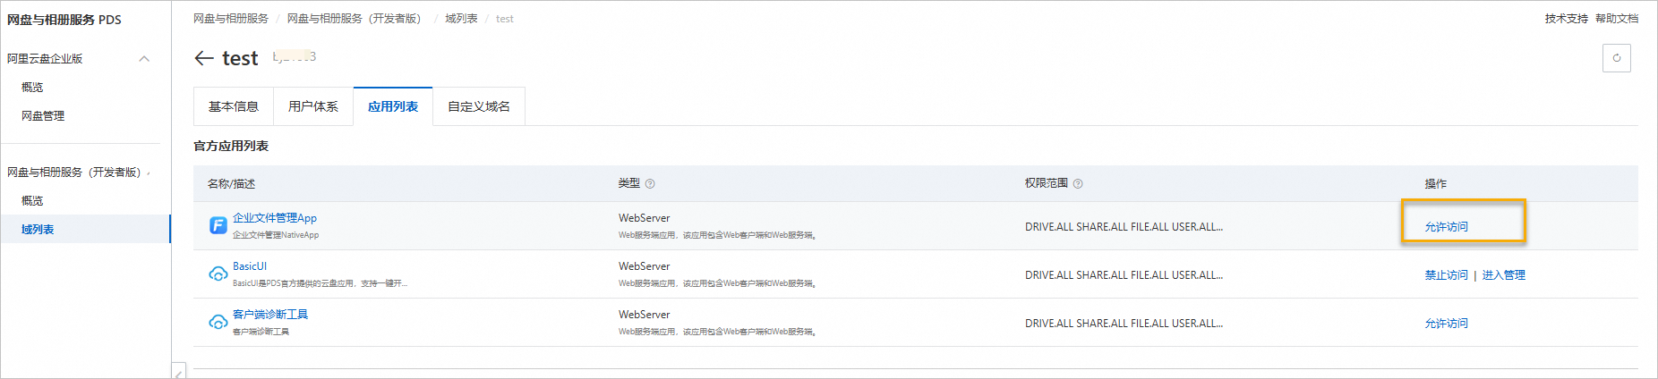Click the 官方应用列表 heading
The height and width of the screenshot is (379, 1658).
(x=231, y=146)
